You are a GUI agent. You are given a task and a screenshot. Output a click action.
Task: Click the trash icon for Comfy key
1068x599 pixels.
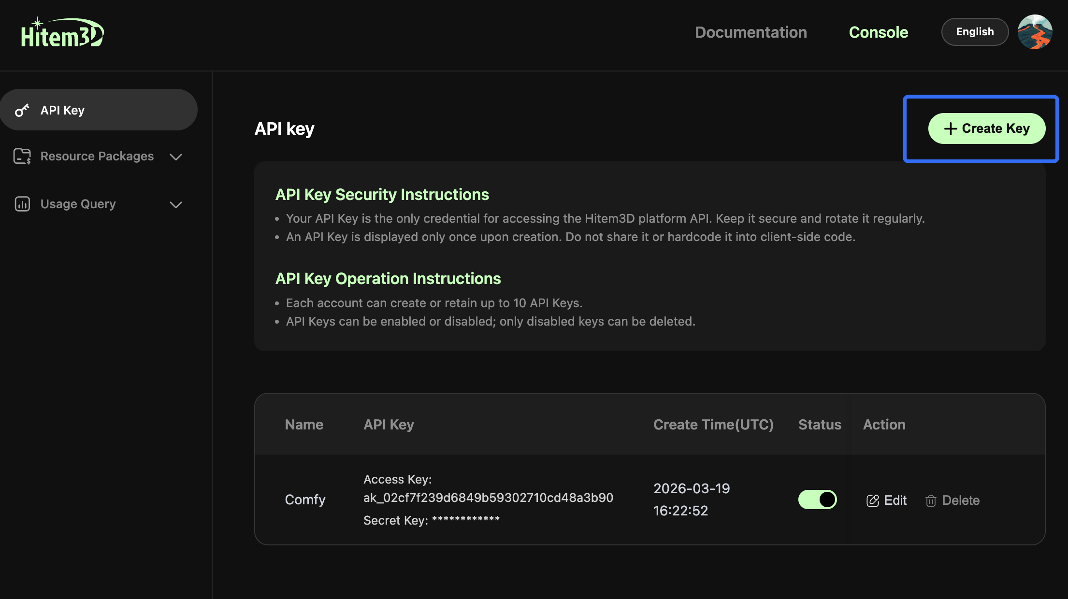tap(931, 500)
